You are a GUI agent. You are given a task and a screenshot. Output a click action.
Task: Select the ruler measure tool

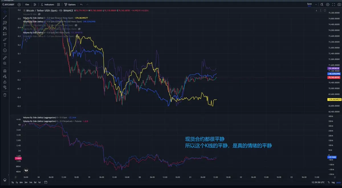point(5,57)
